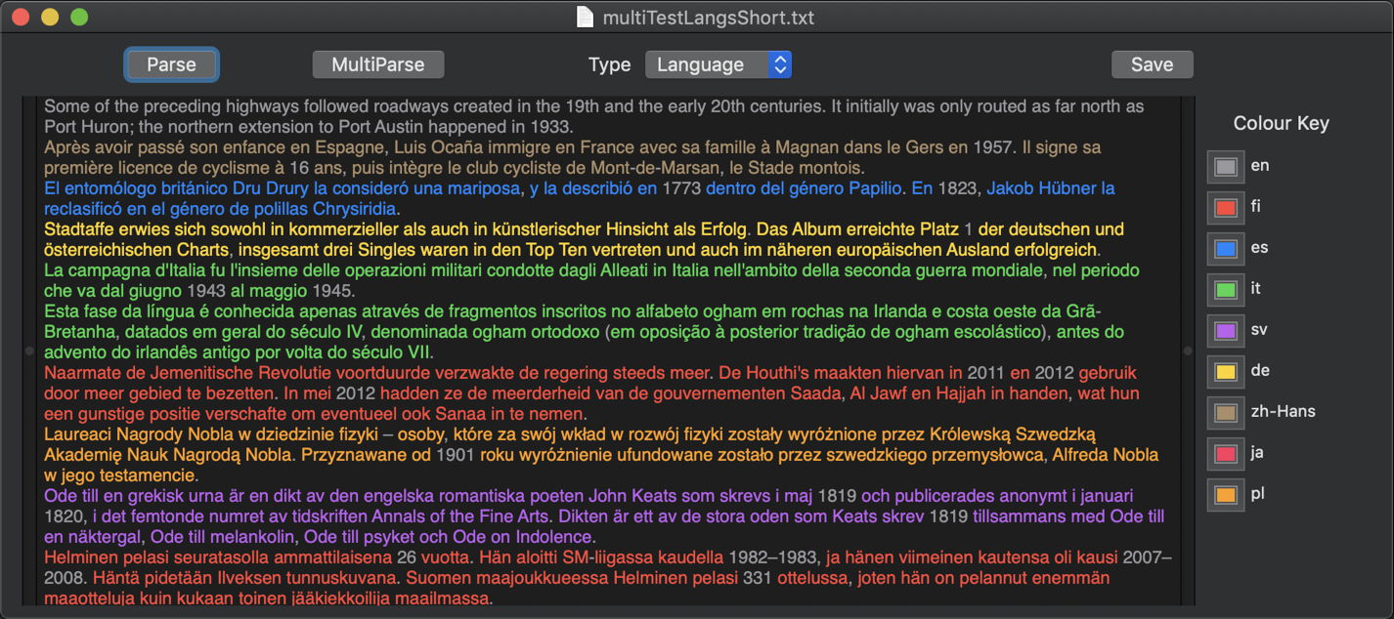Open the green 'it' colour swatch
Image resolution: width=1394 pixels, height=619 pixels.
pos(1225,290)
